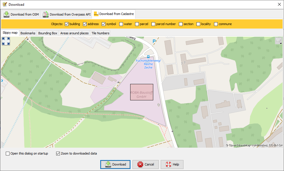Click the bus stop icon on map
Screen dimensions: 284x171
[x=148, y=57]
